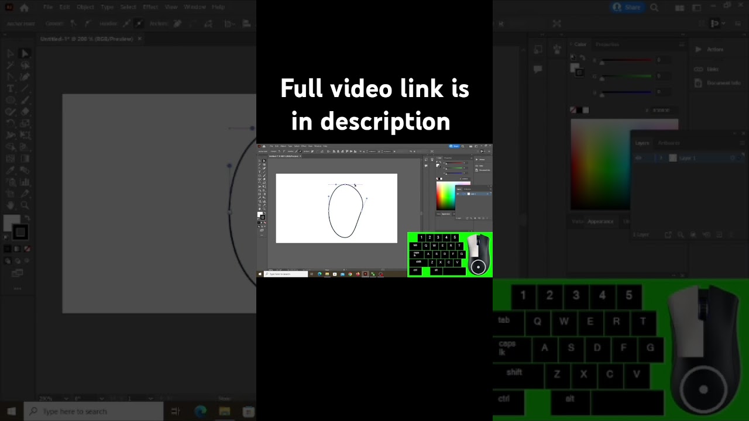Open the search icon beside background Share button

click(x=654, y=8)
